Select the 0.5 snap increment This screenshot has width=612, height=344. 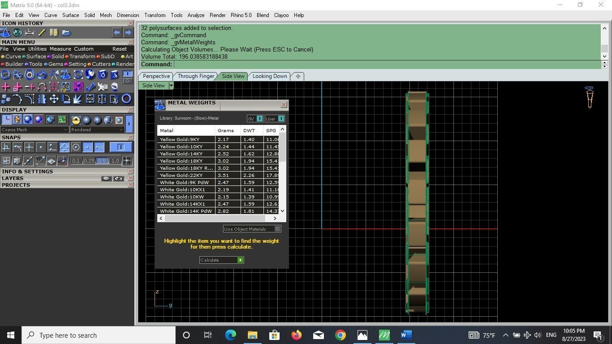pos(102,161)
